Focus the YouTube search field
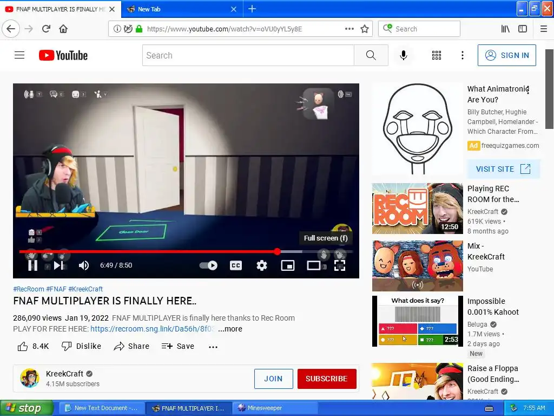The width and height of the screenshot is (554, 416). (248, 55)
